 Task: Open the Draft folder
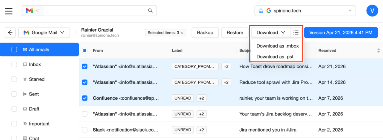[34, 109]
